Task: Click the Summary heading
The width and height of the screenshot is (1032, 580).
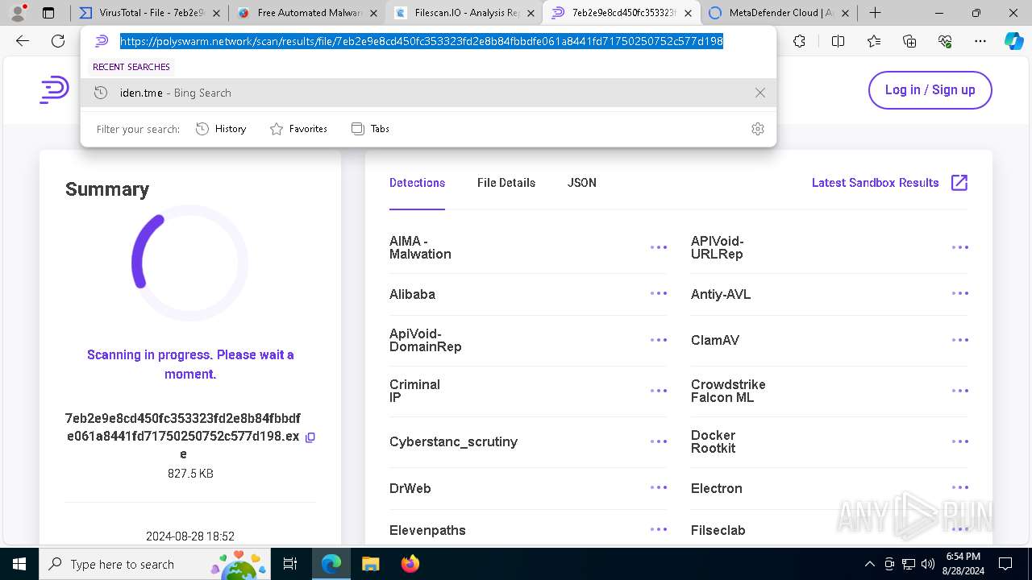Action: pos(107,189)
